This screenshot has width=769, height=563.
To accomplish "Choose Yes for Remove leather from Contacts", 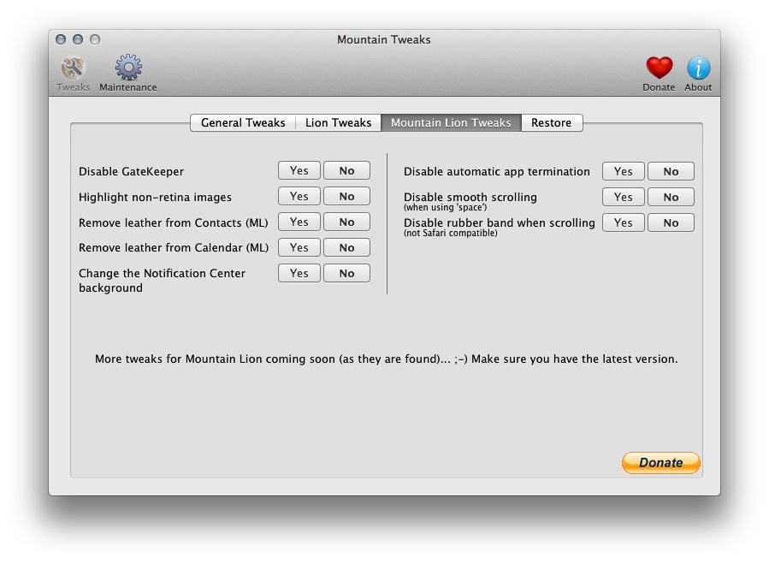I will 299,222.
